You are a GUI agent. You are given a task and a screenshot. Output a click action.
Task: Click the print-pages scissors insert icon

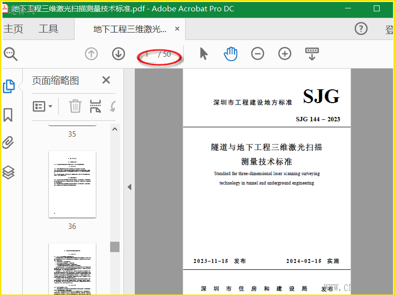(x=95, y=106)
